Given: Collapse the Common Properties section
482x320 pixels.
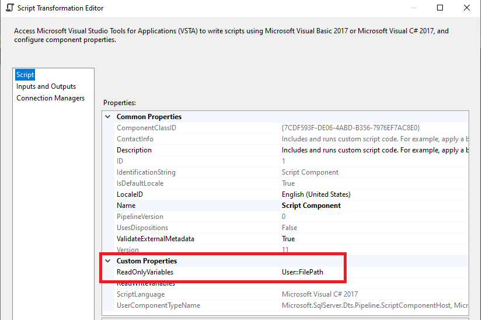Looking at the screenshot, I should 107,117.
